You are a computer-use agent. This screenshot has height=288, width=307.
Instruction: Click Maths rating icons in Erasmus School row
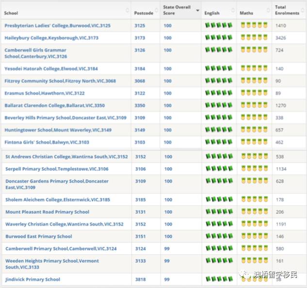coord(254,93)
